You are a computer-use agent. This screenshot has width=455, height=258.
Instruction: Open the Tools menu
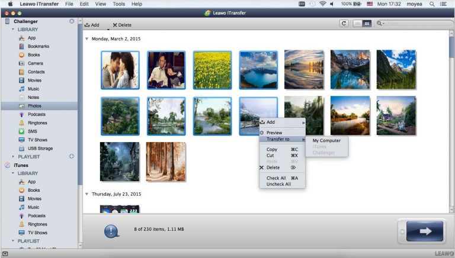[x=118, y=4]
